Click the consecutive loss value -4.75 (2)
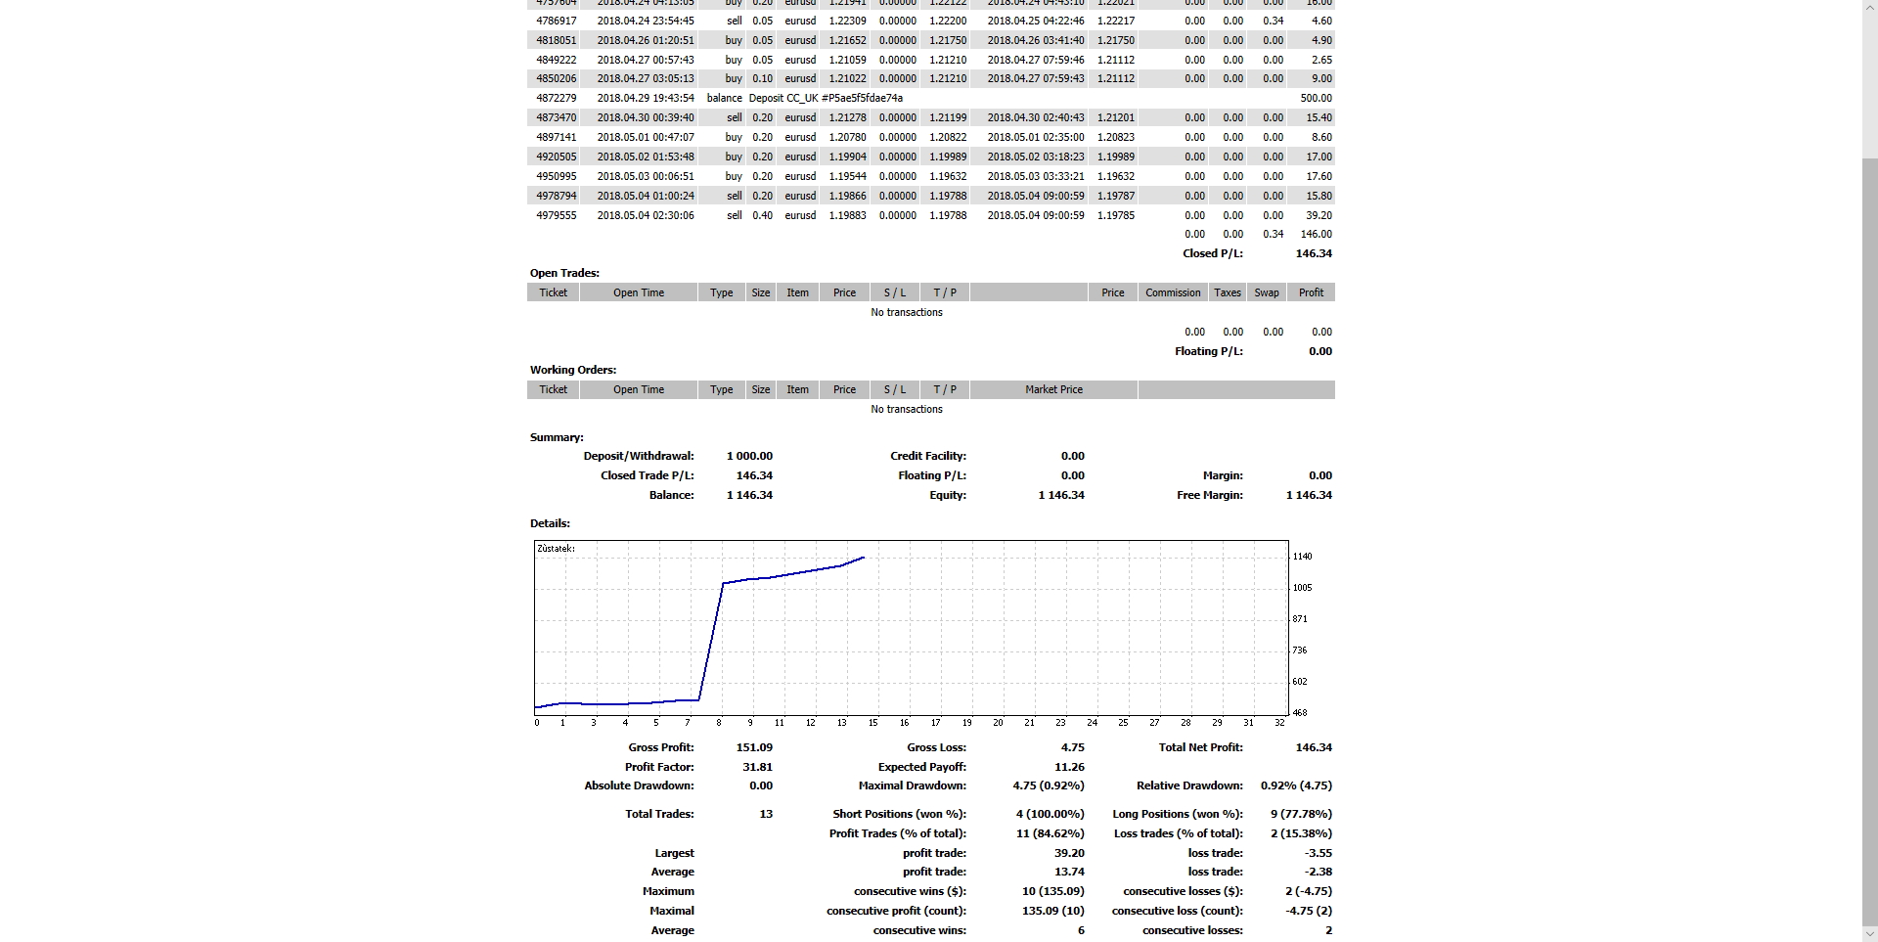This screenshot has height=942, width=1878. 1309,911
